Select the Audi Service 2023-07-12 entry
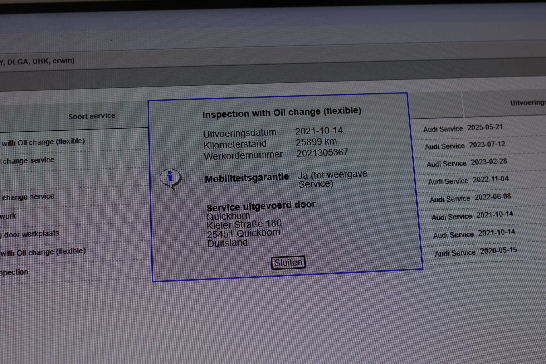546x364 pixels. pyautogui.click(x=465, y=145)
